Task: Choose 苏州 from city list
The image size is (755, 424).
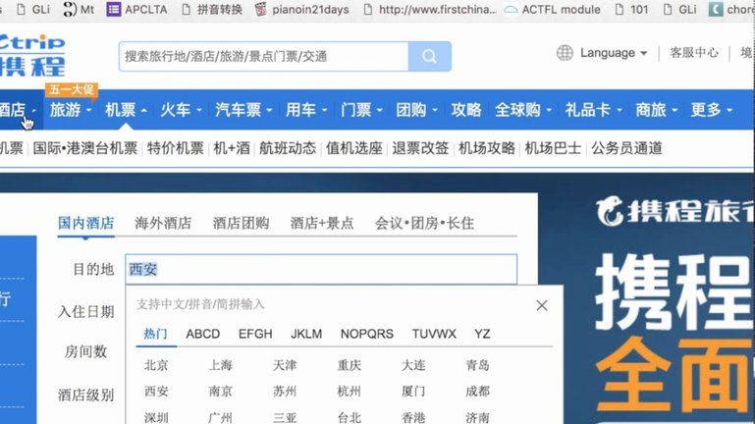Action: pyautogui.click(x=285, y=391)
